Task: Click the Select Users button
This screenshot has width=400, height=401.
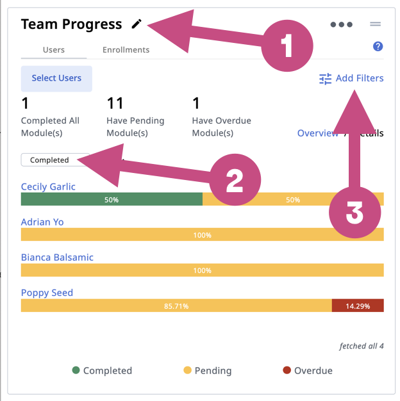Action: (x=56, y=78)
